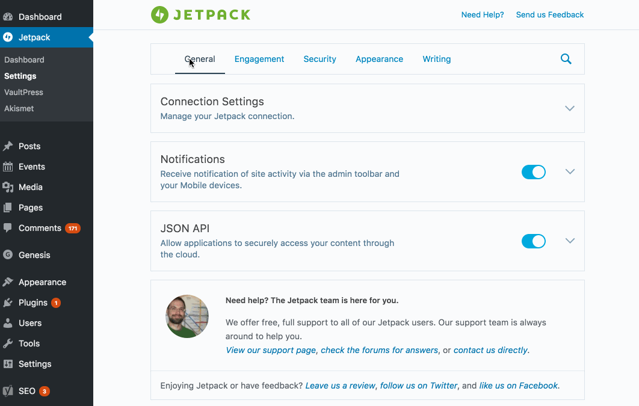Click the Tools wrench icon in sidebar

8,343
